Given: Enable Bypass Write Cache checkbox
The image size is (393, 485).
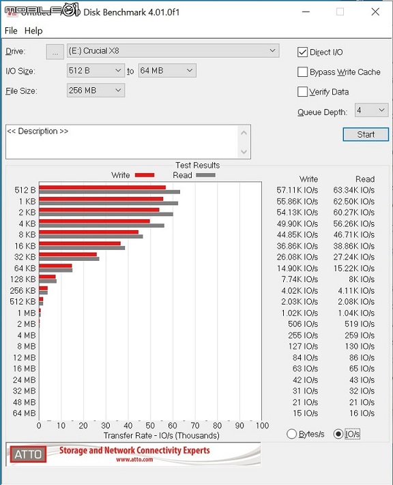Looking at the screenshot, I should tap(302, 72).
